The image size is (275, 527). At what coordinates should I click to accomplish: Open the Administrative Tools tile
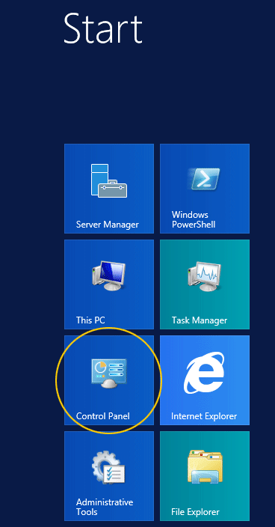[109, 476]
